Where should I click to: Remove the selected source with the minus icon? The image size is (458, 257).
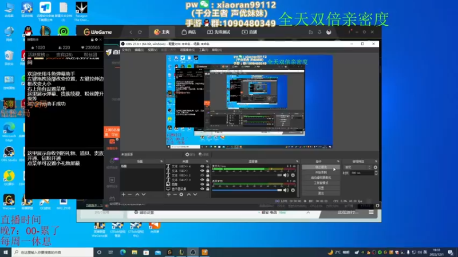click(x=175, y=194)
